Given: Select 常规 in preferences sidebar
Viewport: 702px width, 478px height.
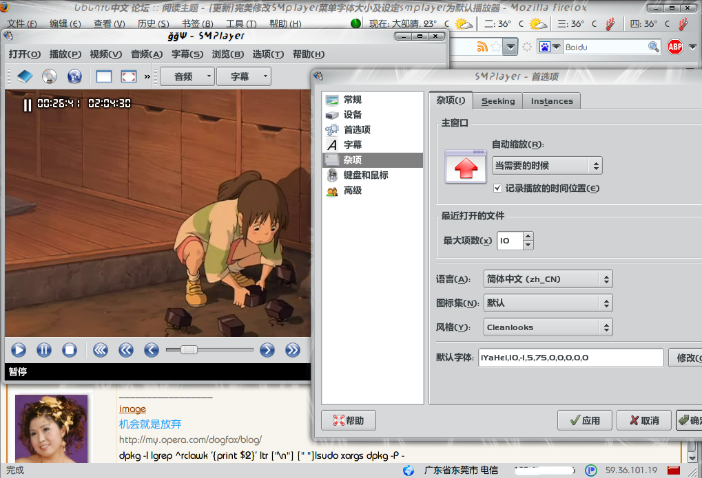Looking at the screenshot, I should click(x=373, y=100).
